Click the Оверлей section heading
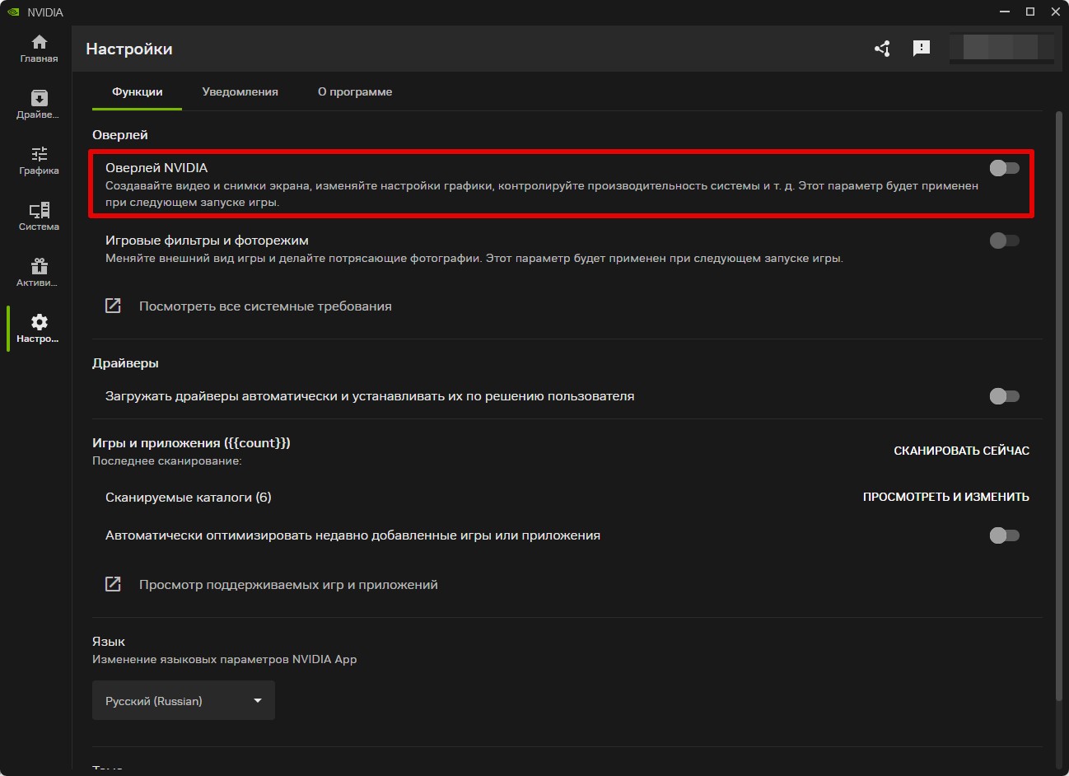1069x776 pixels. tap(120, 135)
